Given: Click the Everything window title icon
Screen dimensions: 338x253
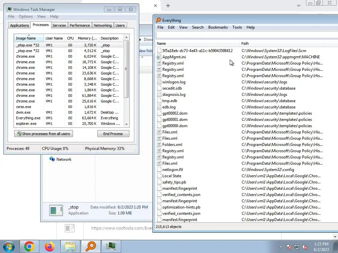Looking at the screenshot, I should [158, 20].
